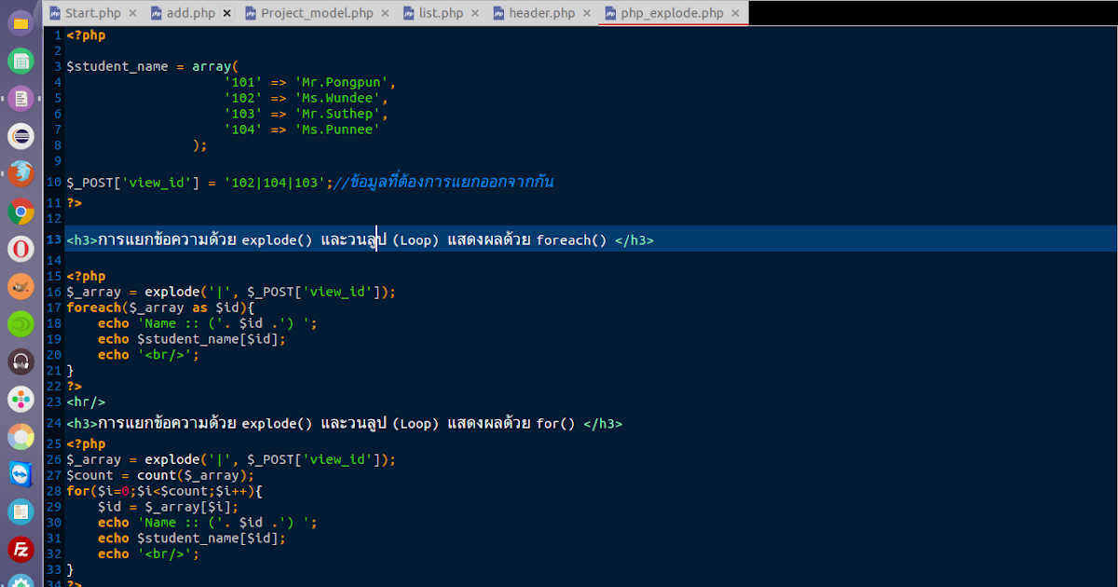1118x587 pixels.
Task: Open the headphones audio app icon
Action: coord(20,359)
